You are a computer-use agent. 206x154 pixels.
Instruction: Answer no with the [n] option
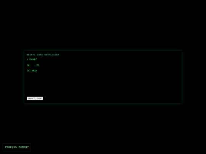[x=37, y=65]
